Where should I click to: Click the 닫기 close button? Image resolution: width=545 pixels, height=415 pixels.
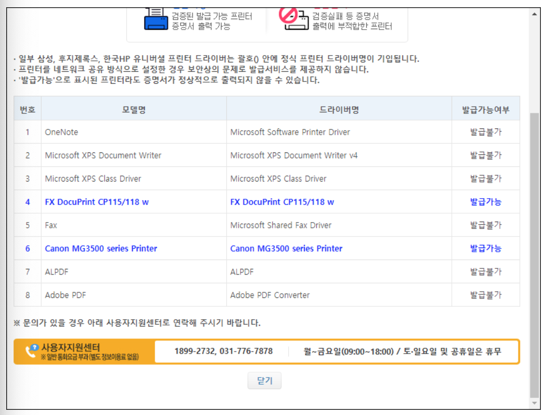pyautogui.click(x=265, y=381)
